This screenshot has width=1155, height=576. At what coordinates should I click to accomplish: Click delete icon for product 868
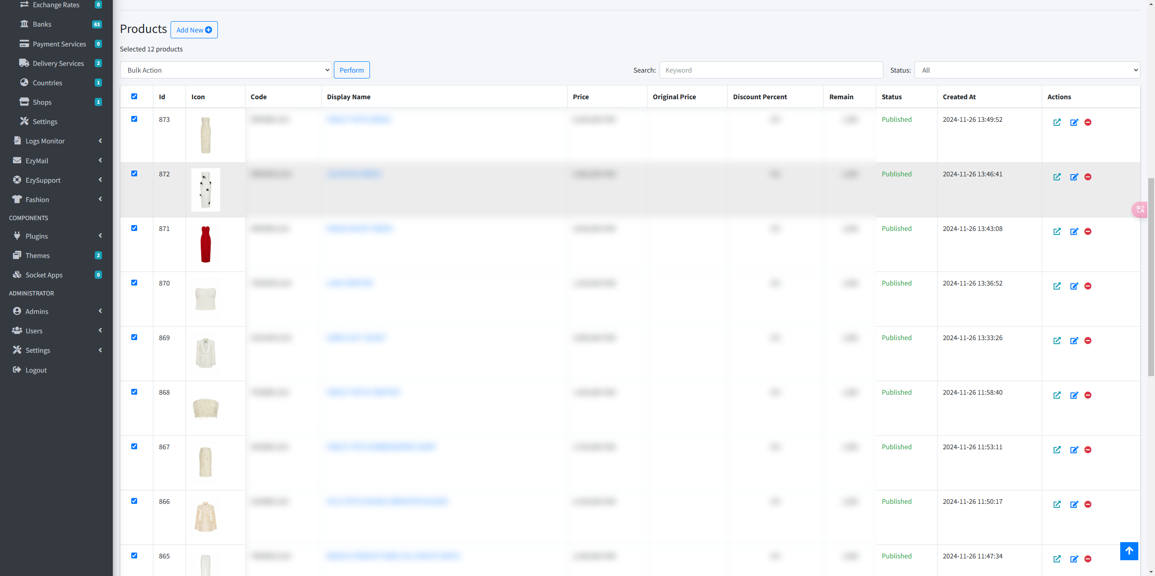tap(1088, 395)
